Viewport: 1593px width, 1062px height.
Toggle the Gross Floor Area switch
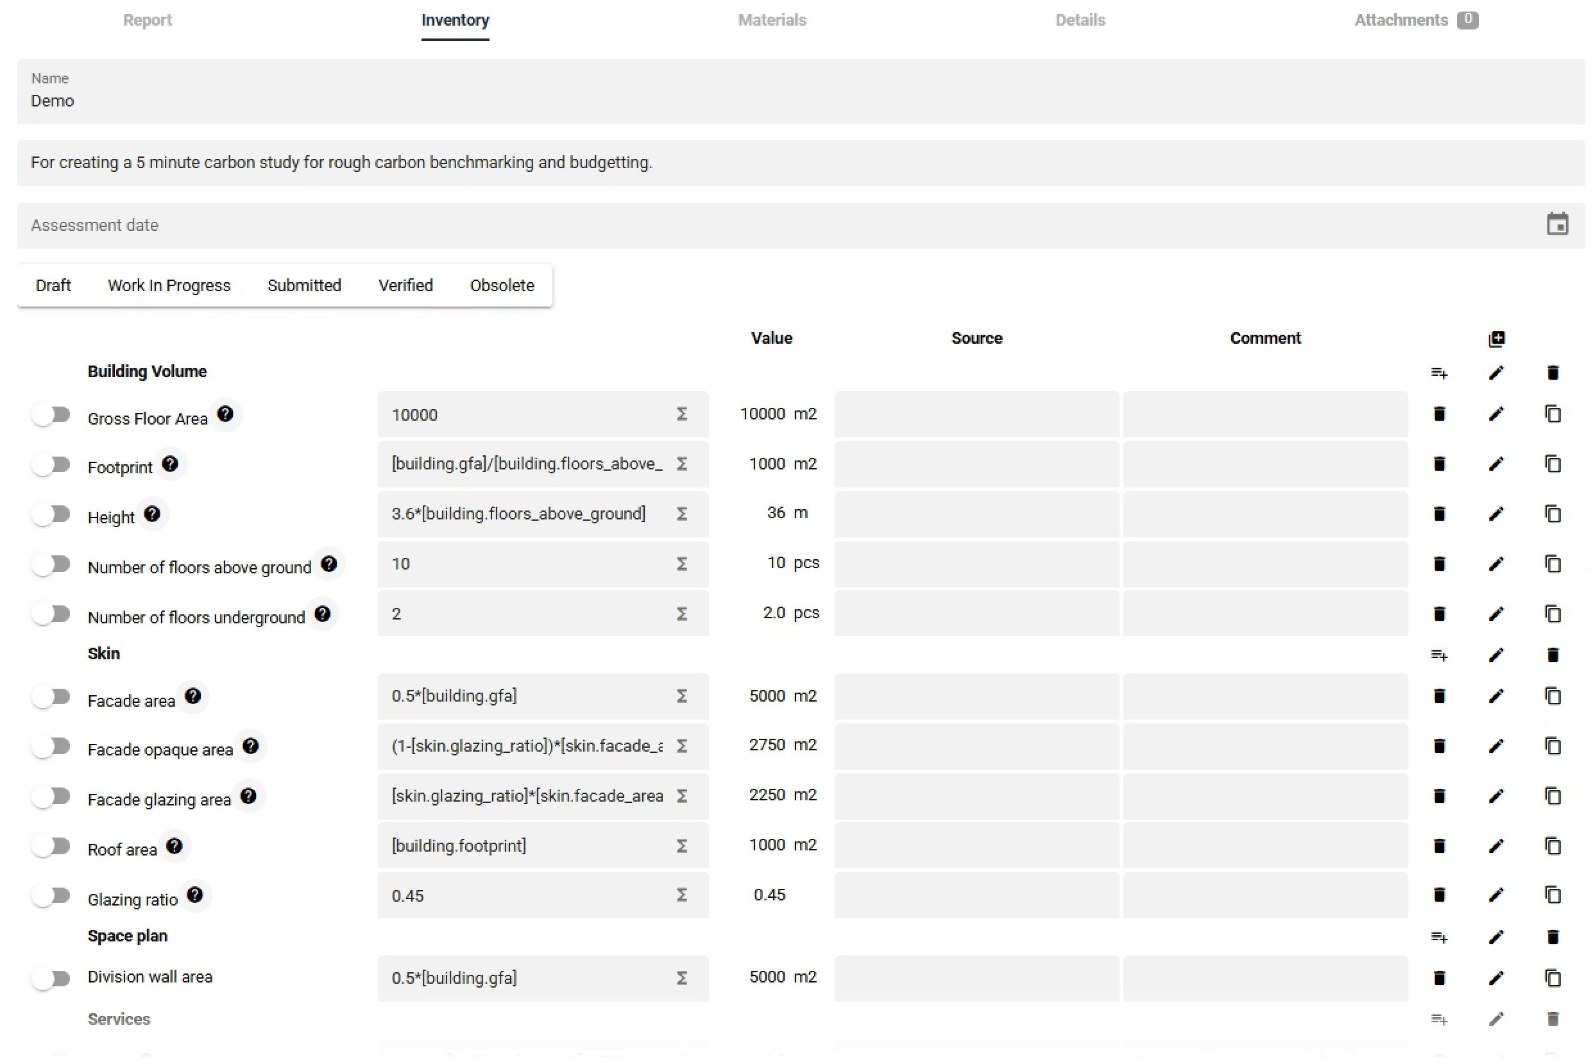[x=51, y=414]
